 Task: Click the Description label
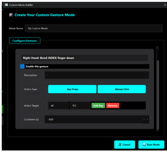(x=31, y=75)
